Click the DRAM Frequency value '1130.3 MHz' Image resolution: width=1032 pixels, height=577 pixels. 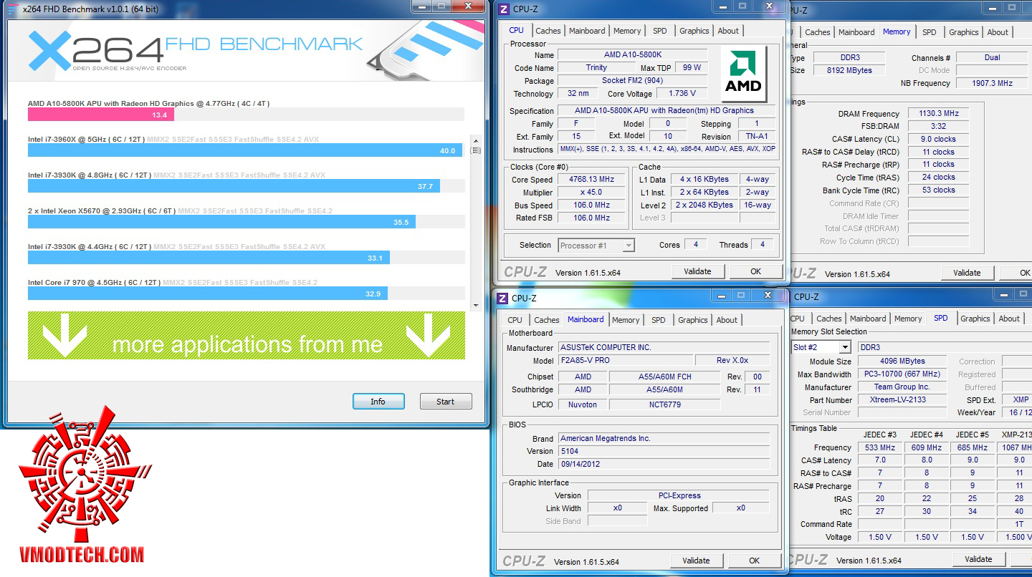pyautogui.click(x=938, y=114)
